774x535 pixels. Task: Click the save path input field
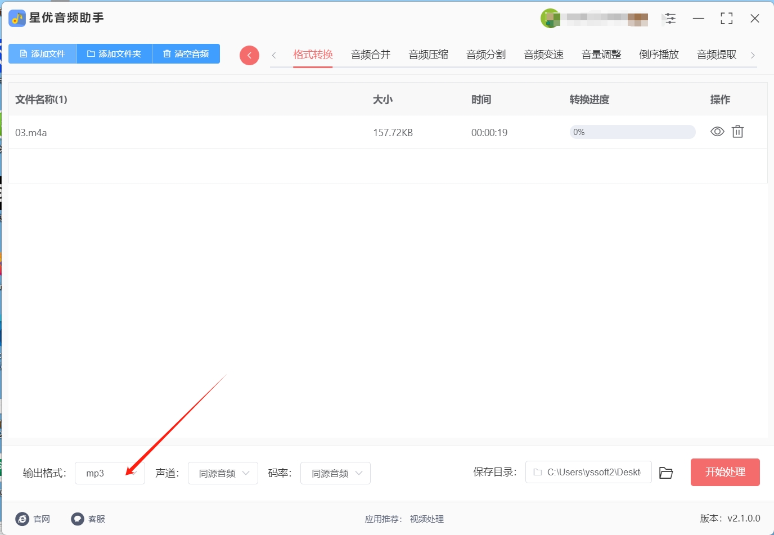(588, 472)
